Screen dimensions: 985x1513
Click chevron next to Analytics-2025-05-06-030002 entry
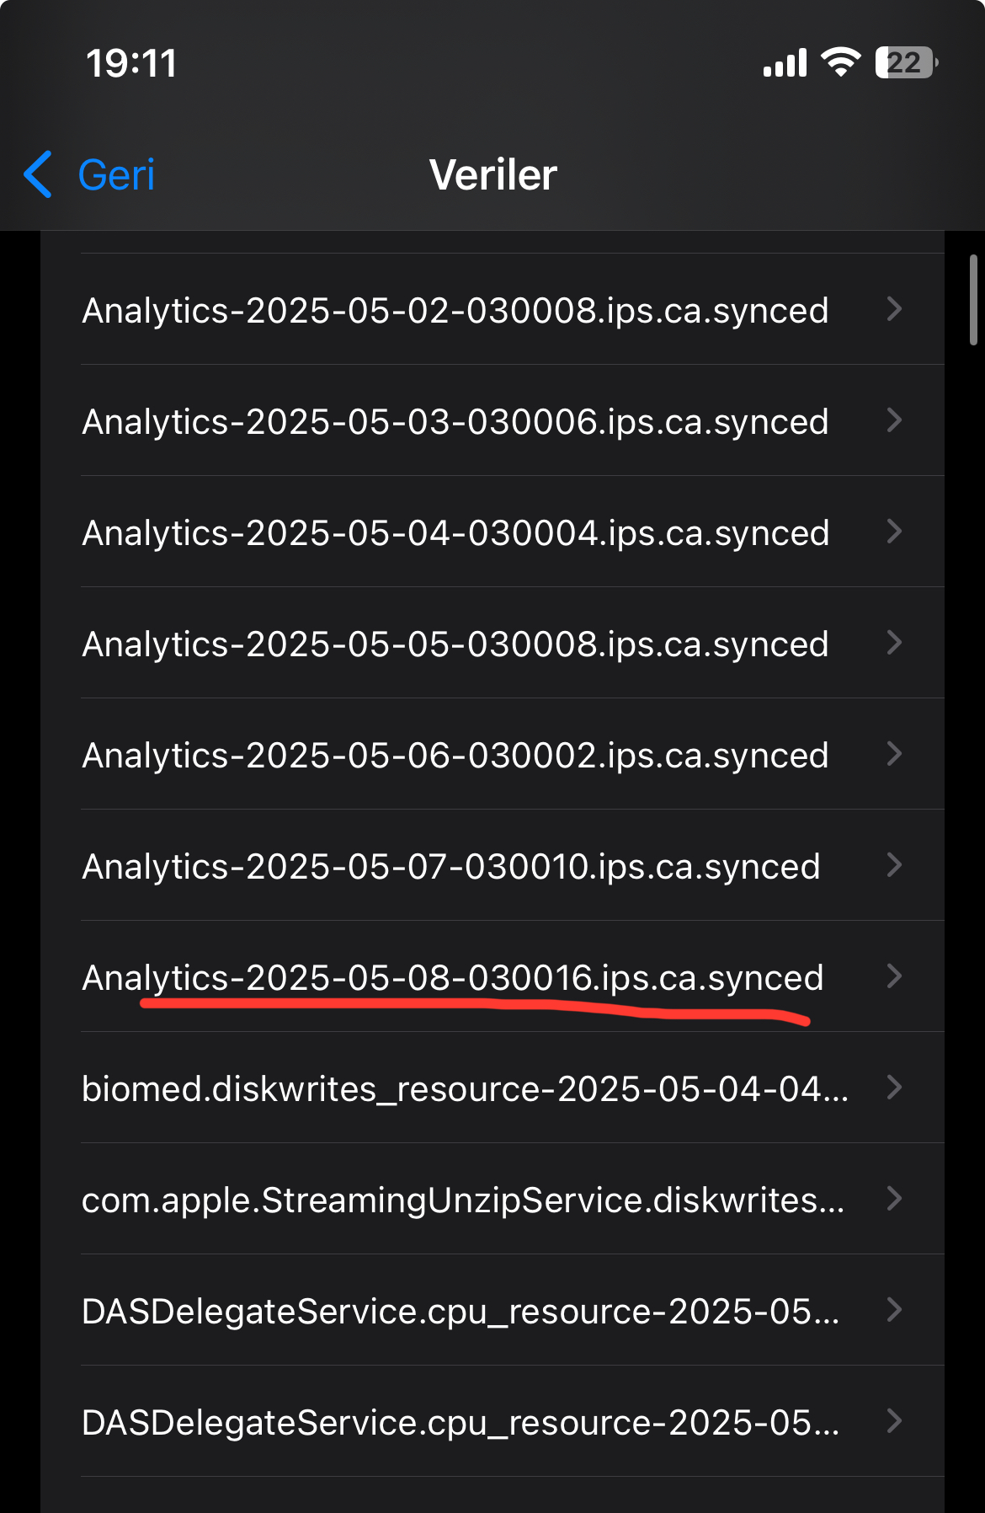(894, 754)
